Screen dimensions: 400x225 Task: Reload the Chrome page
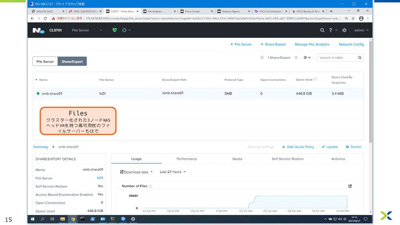point(45,18)
